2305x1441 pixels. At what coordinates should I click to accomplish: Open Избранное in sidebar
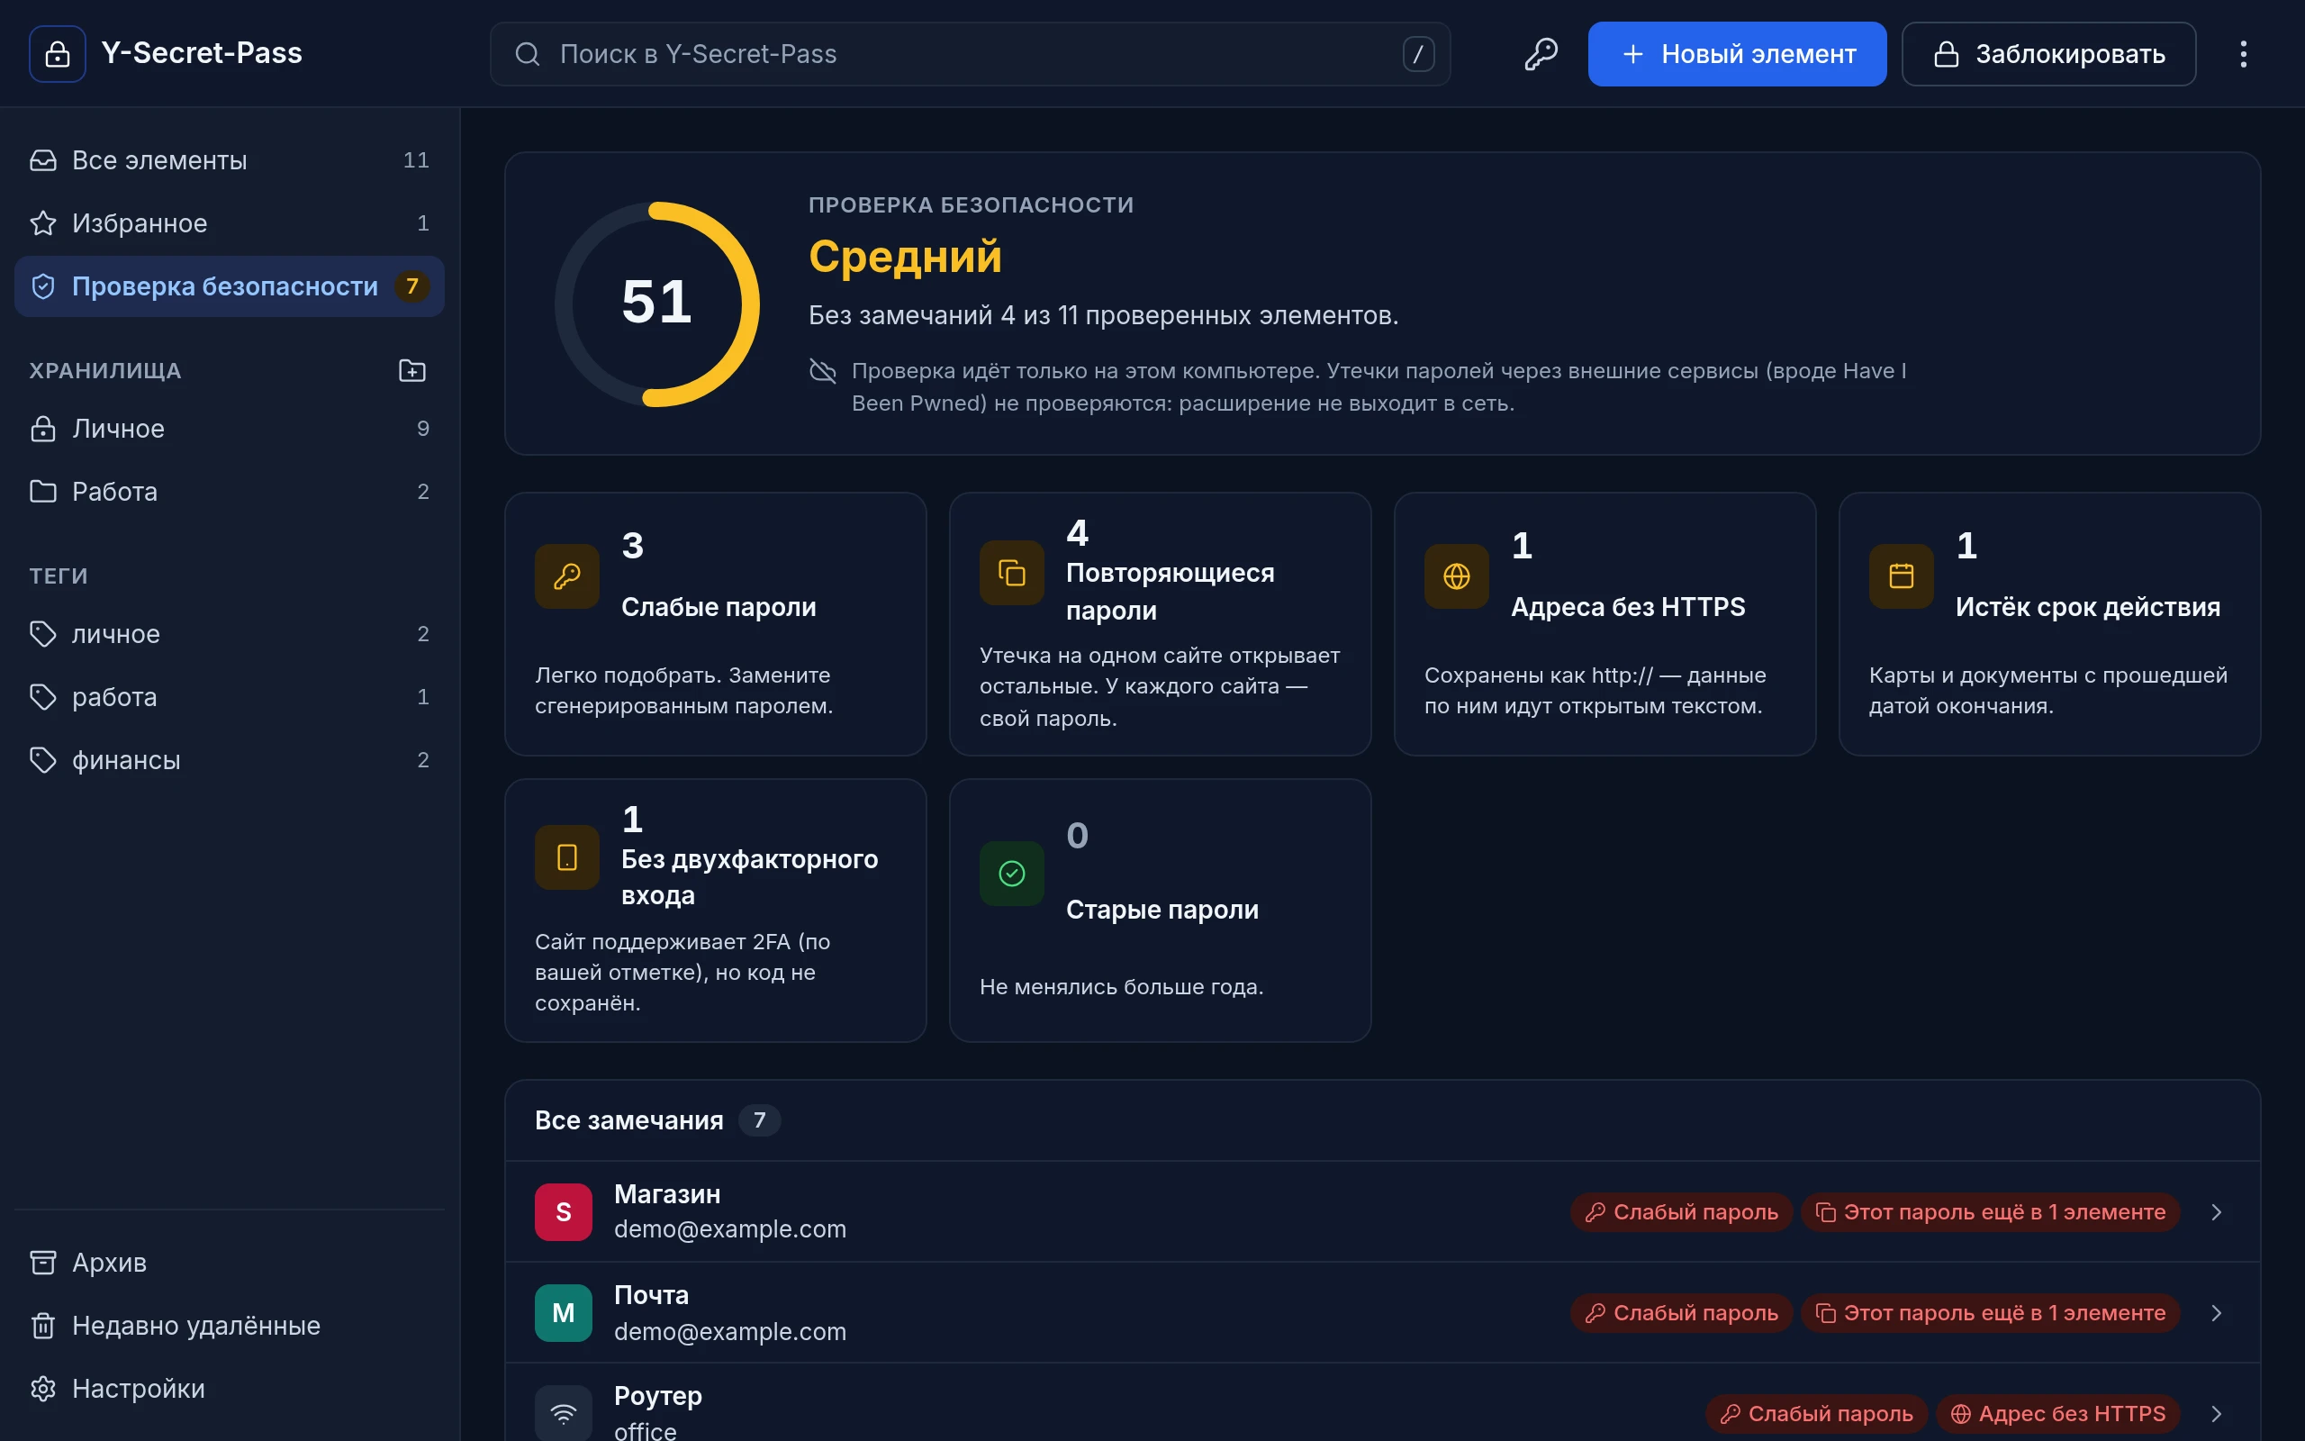click(x=230, y=223)
